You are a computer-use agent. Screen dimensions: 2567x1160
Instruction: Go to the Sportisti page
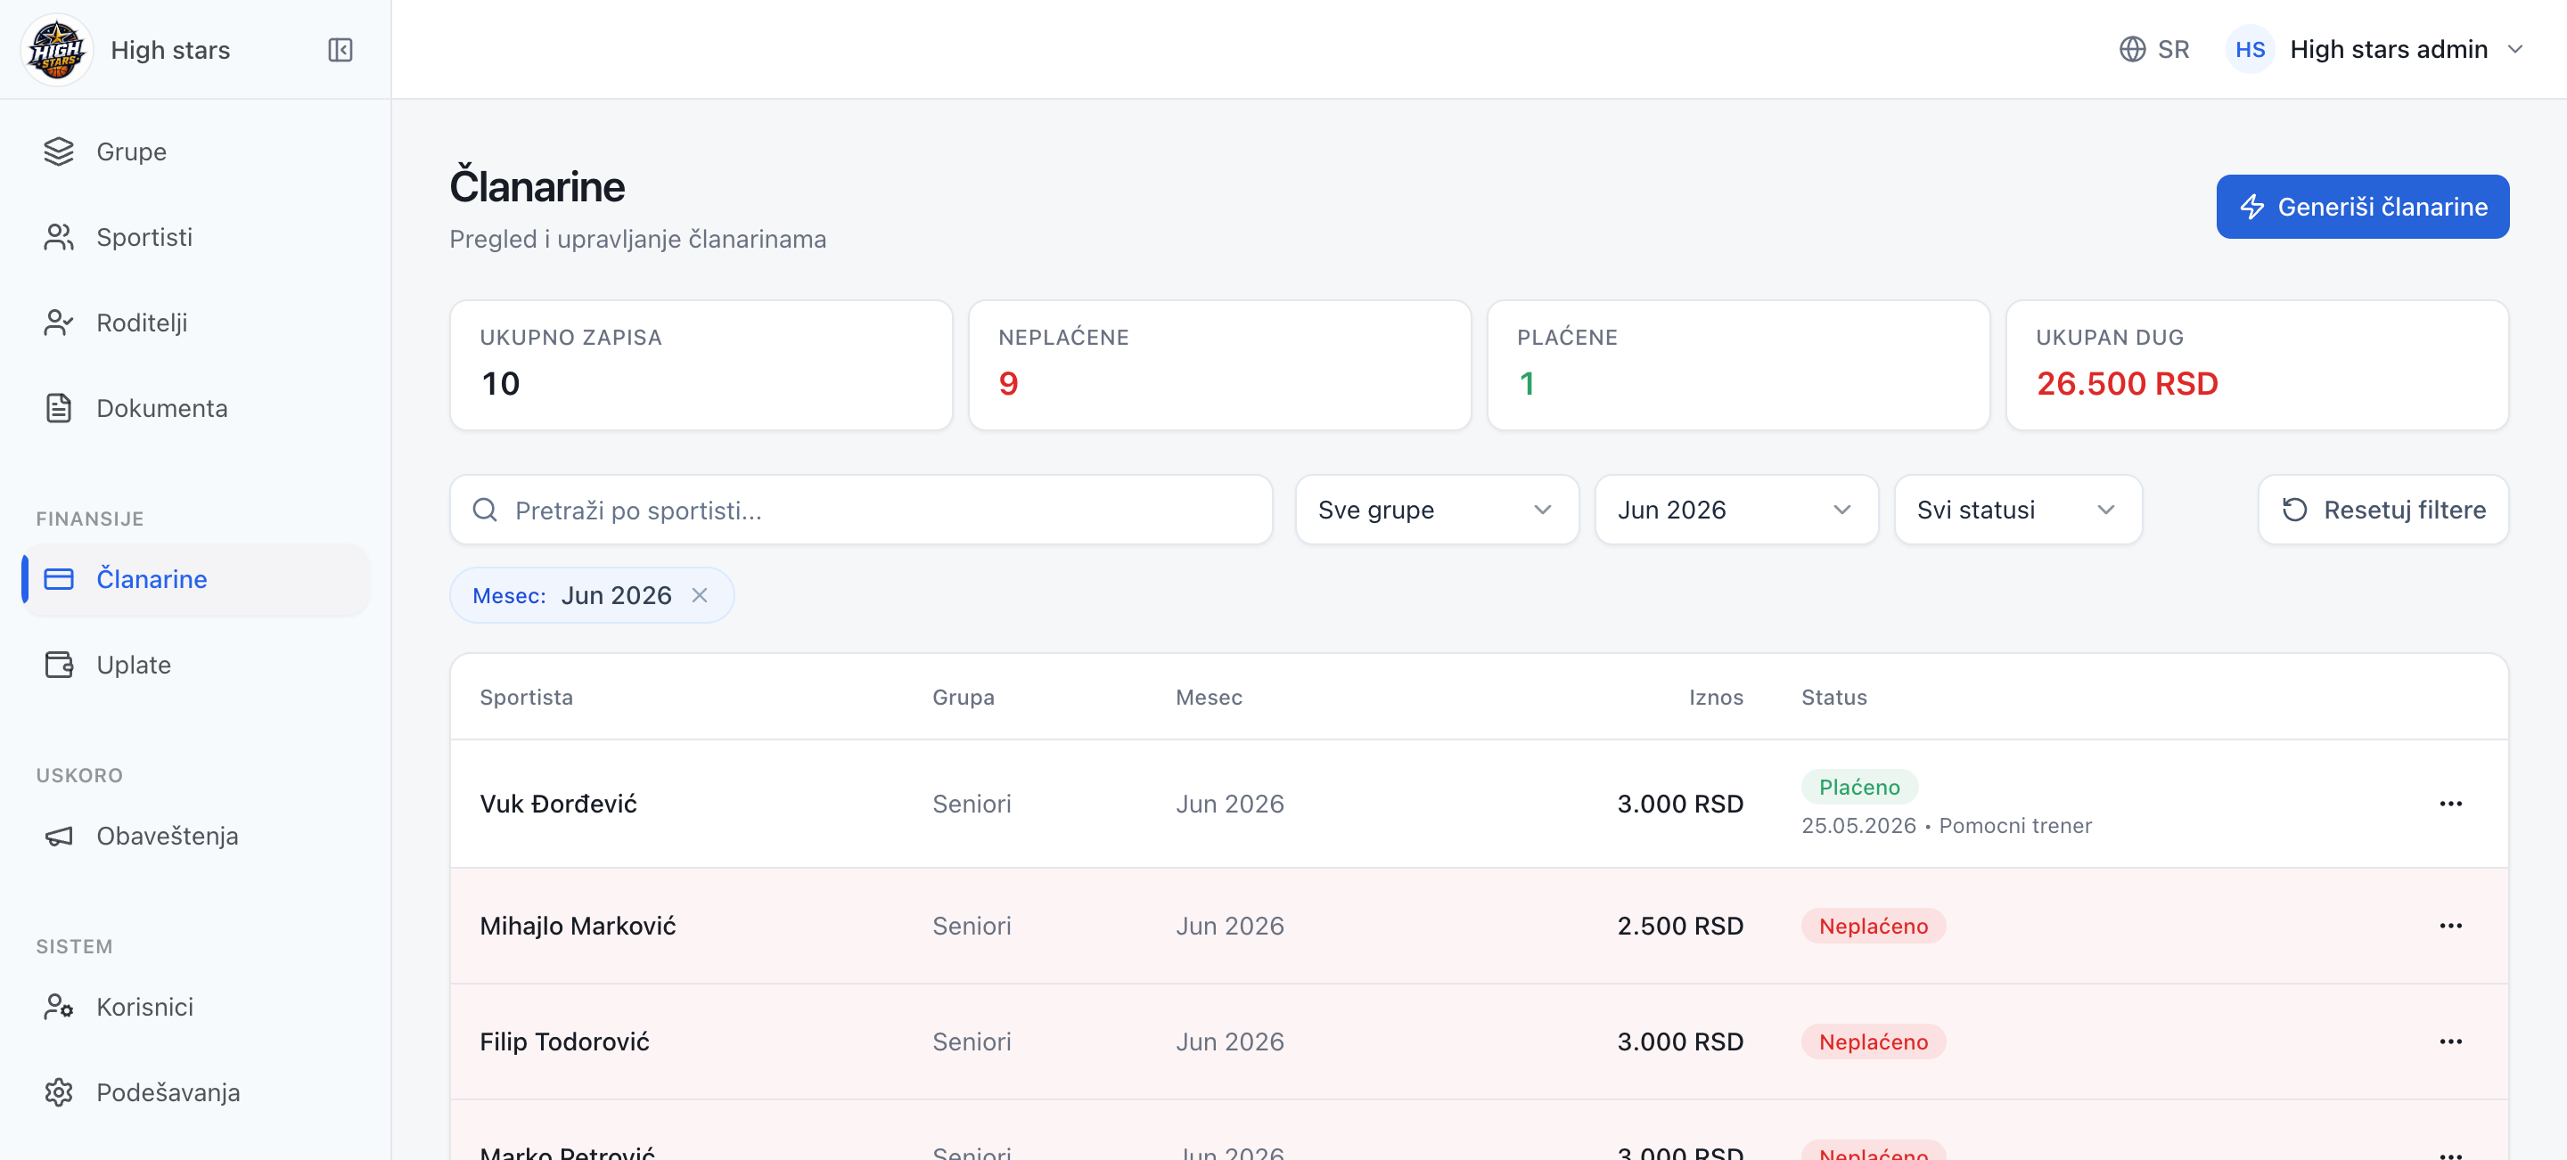196,237
